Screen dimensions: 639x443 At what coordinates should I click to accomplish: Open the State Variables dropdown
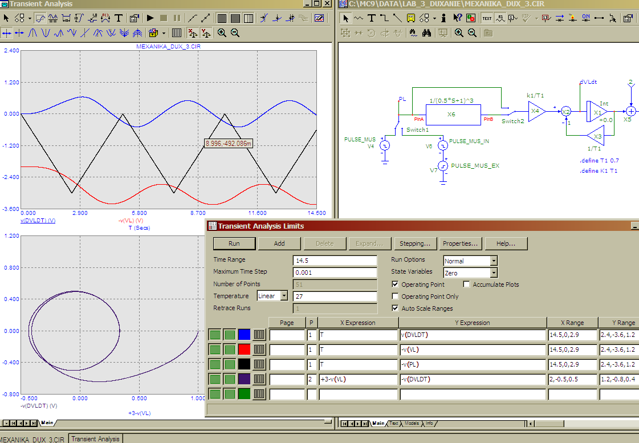(x=494, y=273)
